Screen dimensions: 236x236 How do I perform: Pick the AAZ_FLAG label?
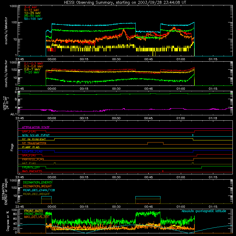click(29, 163)
